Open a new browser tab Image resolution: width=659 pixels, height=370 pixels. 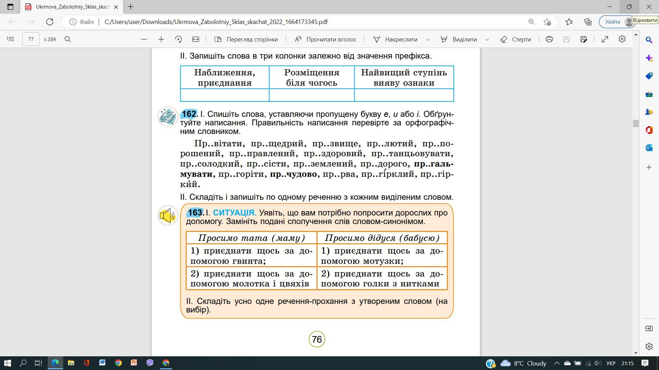130,7
